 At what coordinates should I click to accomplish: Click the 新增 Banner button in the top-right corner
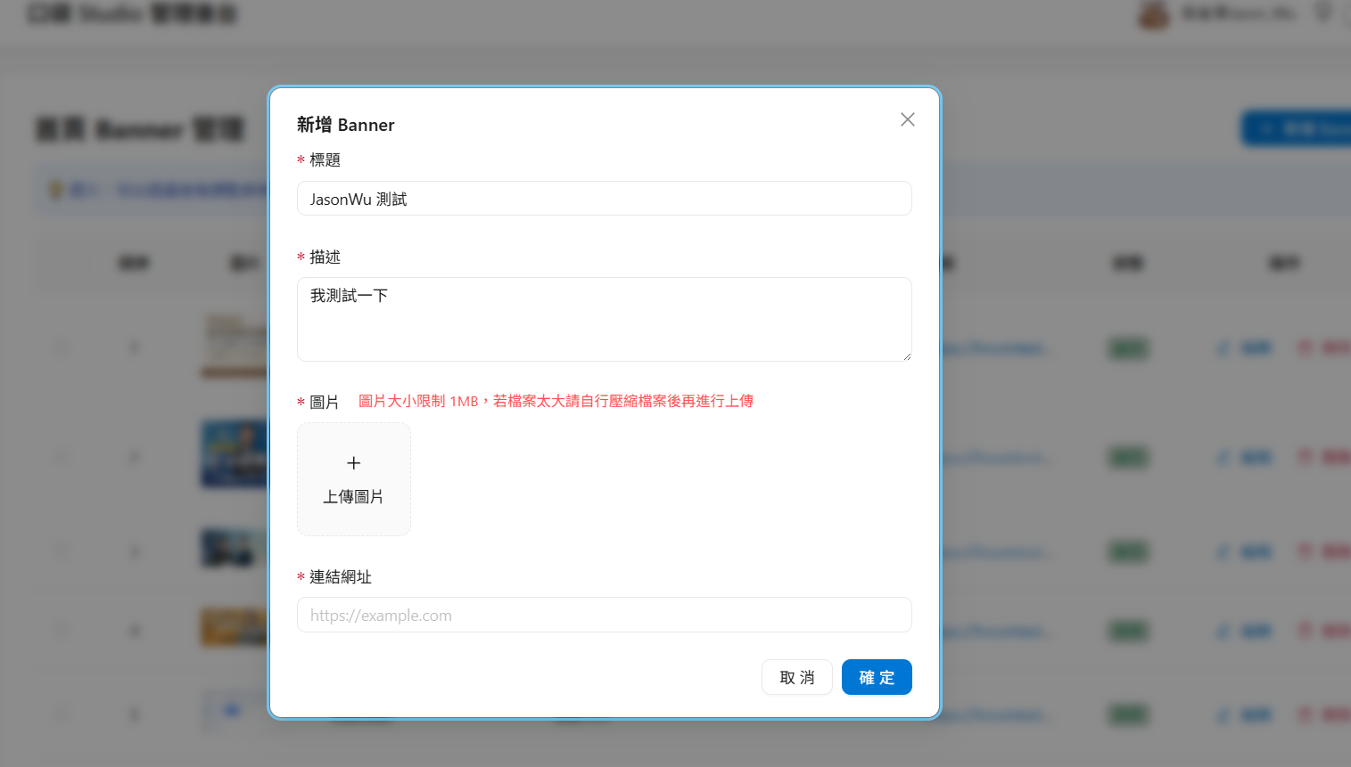(x=1302, y=128)
